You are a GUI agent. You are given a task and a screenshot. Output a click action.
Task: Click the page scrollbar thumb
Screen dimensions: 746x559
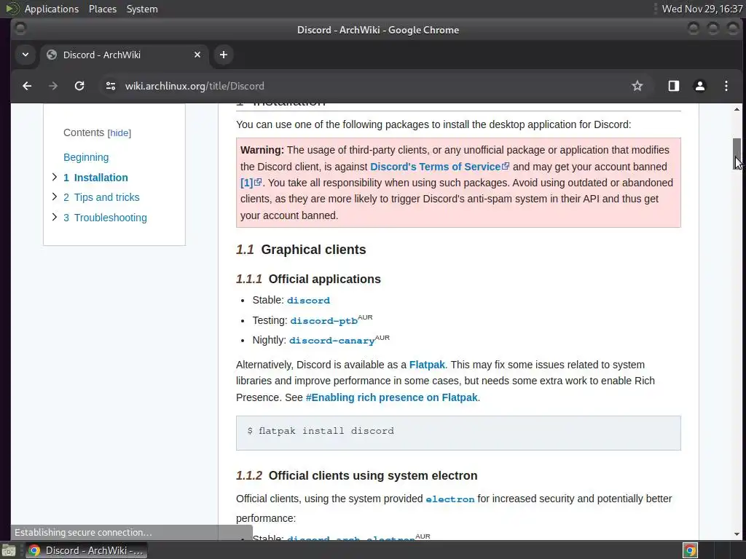point(737,154)
